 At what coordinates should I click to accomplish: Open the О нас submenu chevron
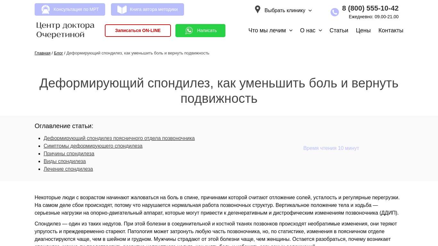click(x=320, y=30)
